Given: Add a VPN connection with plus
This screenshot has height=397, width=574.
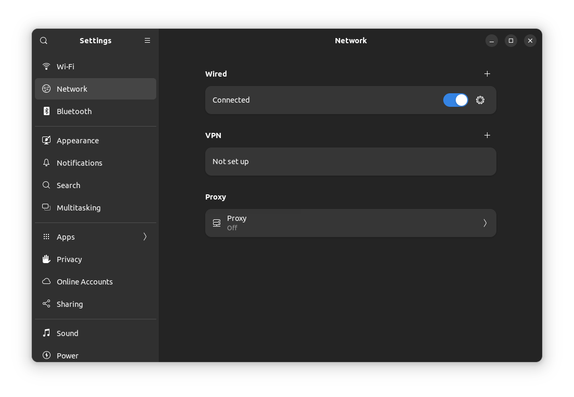Looking at the screenshot, I should 487,135.
